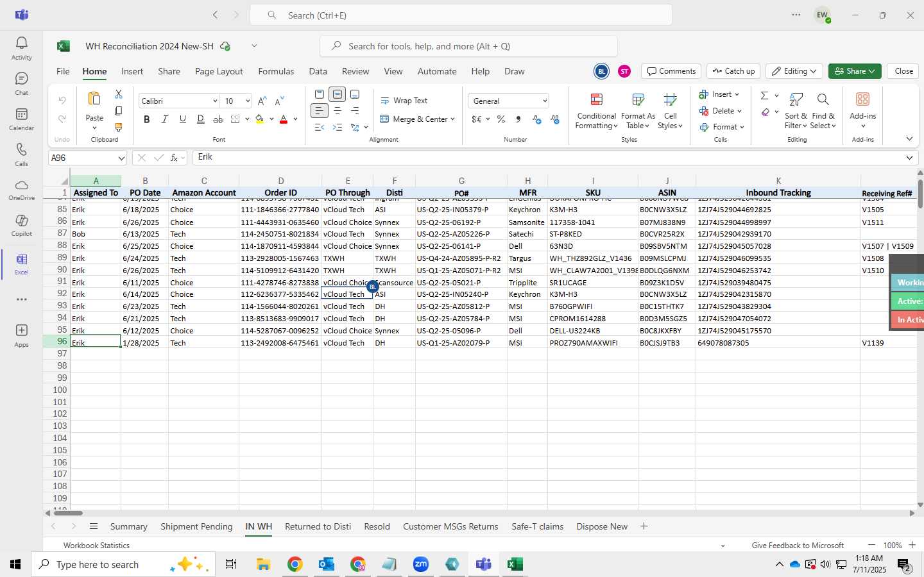
Task: Apply double underline formatting
Action: tap(200, 119)
